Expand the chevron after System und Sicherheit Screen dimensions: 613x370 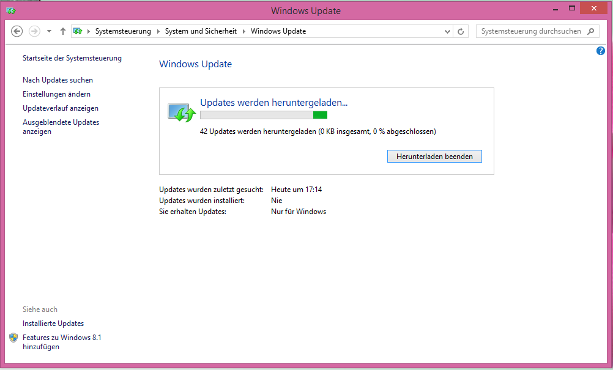tap(244, 31)
